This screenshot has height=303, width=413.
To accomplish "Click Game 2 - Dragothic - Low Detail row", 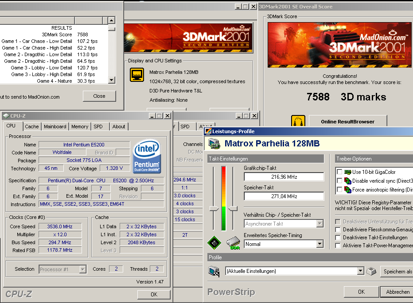I will pos(54,54).
